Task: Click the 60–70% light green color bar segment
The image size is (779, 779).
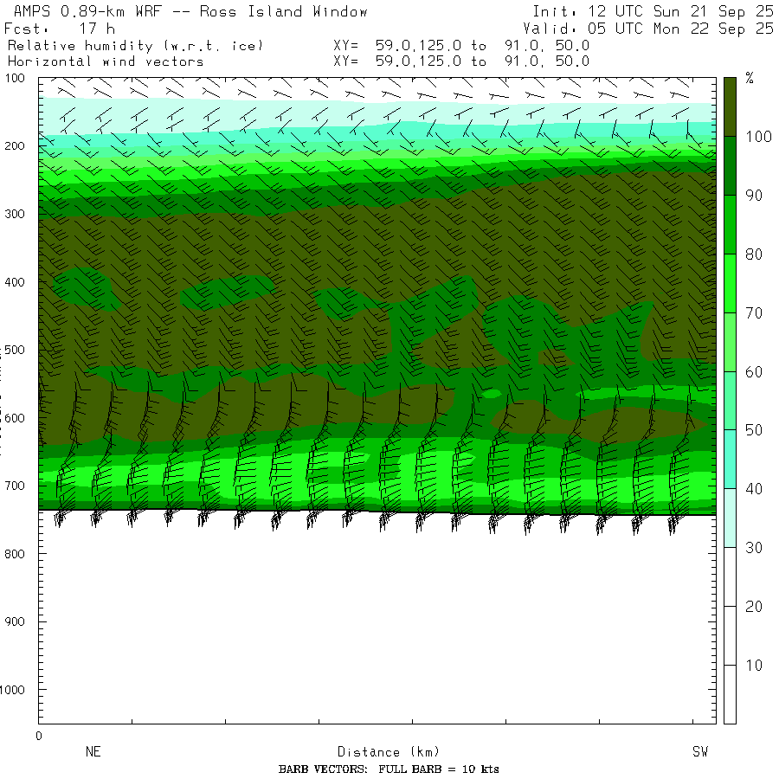Action: pos(730,342)
